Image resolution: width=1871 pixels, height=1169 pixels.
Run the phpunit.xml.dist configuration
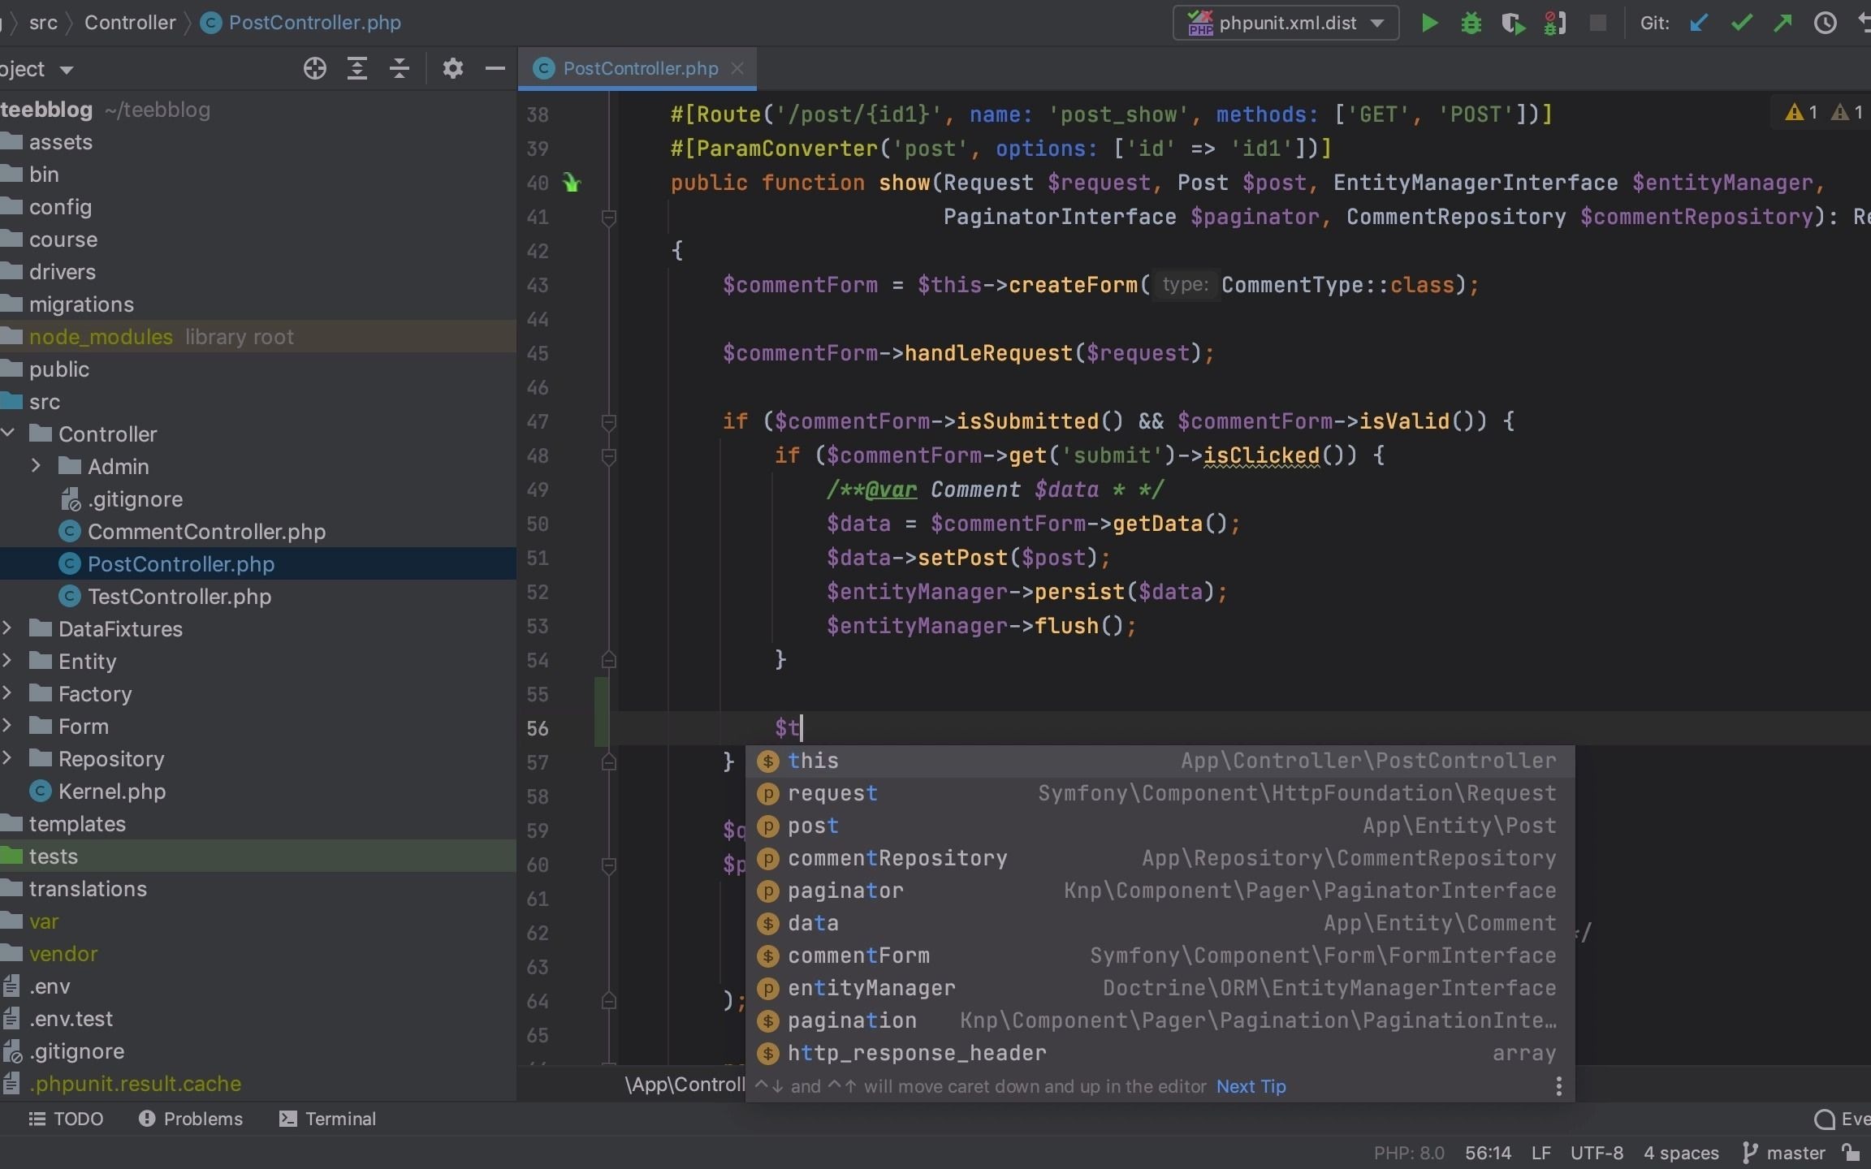pyautogui.click(x=1429, y=23)
